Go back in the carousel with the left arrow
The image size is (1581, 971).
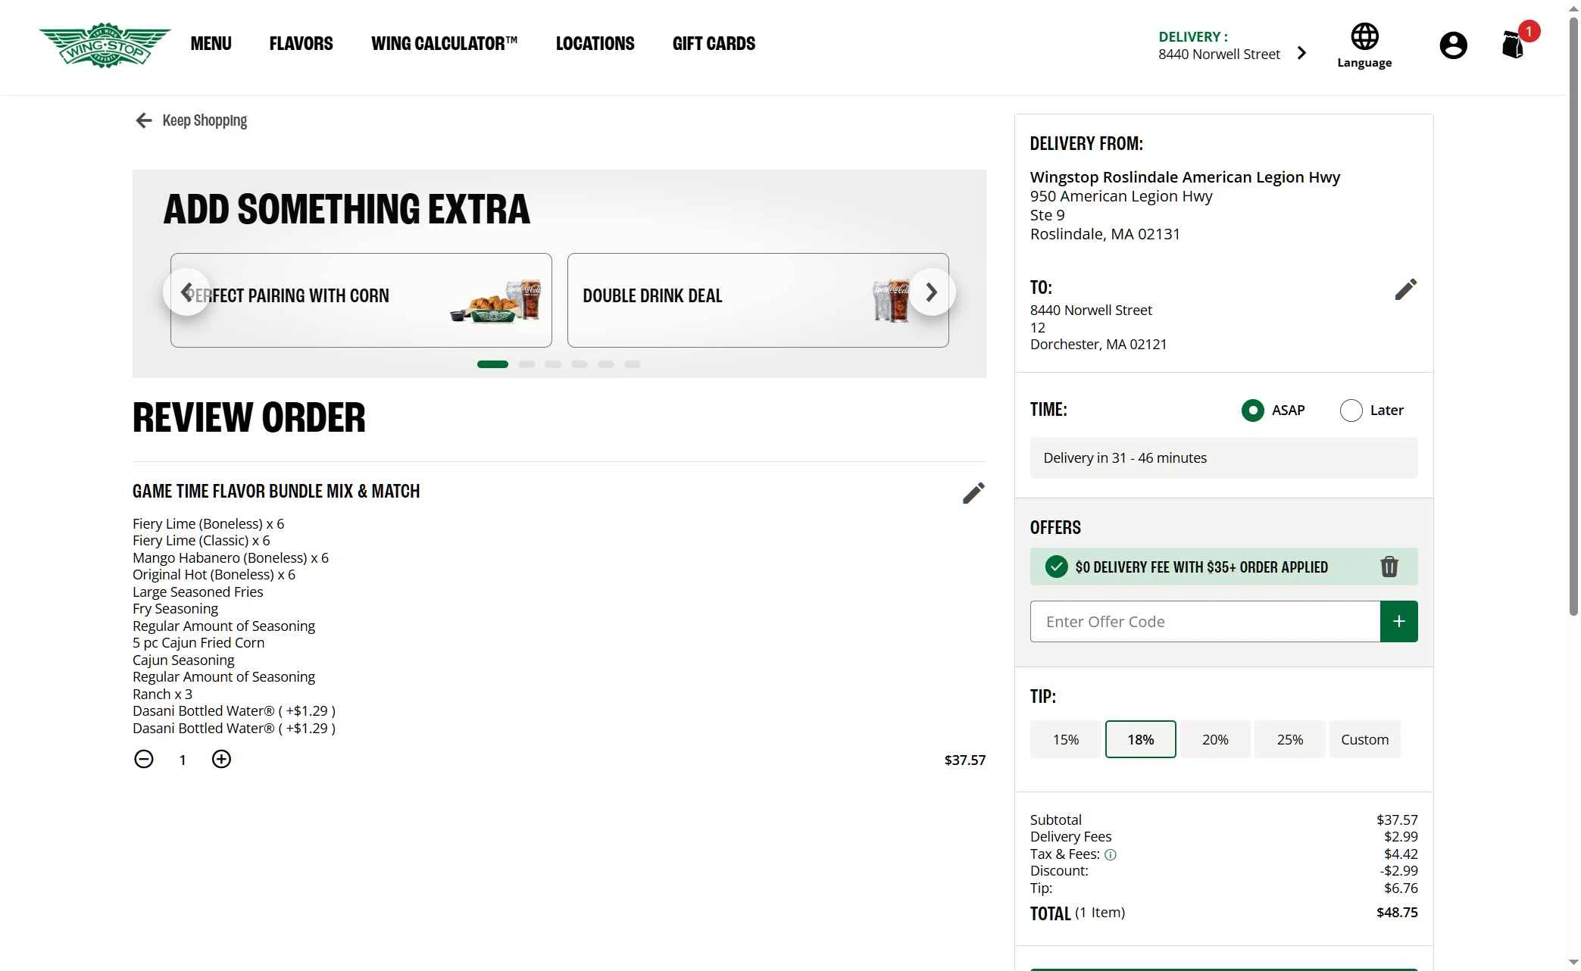[x=187, y=292]
